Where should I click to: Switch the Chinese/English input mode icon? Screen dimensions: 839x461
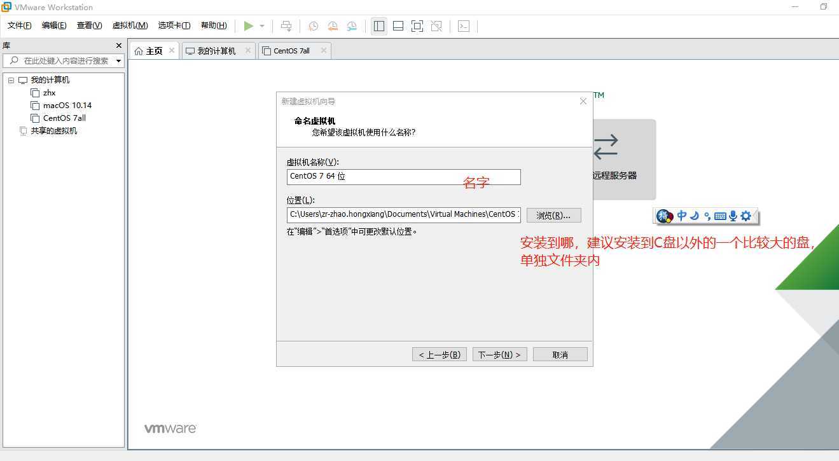point(682,216)
